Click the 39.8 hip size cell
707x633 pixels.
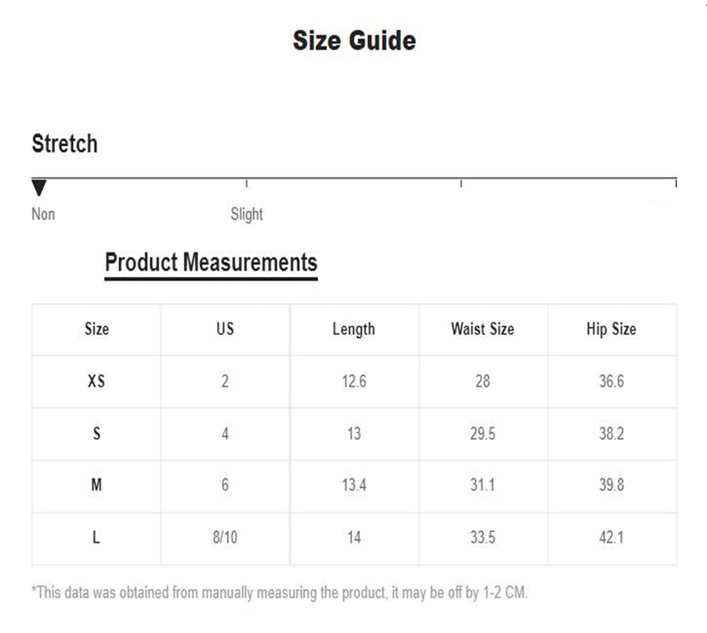[x=611, y=485]
